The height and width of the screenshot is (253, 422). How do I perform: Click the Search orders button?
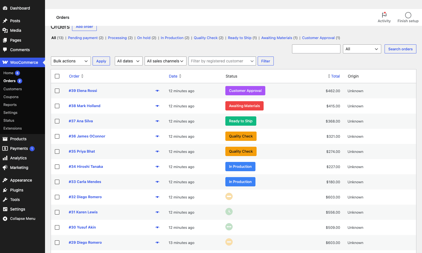click(400, 49)
